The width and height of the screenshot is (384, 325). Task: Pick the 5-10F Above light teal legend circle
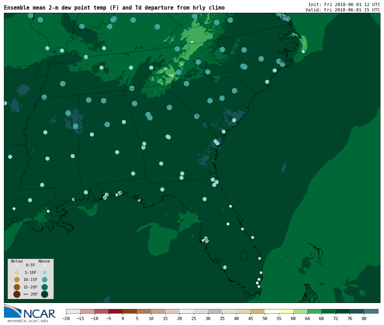44,272
